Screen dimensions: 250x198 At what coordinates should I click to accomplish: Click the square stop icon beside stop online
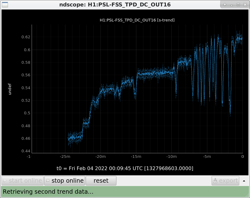pyautogui.click(x=48, y=181)
